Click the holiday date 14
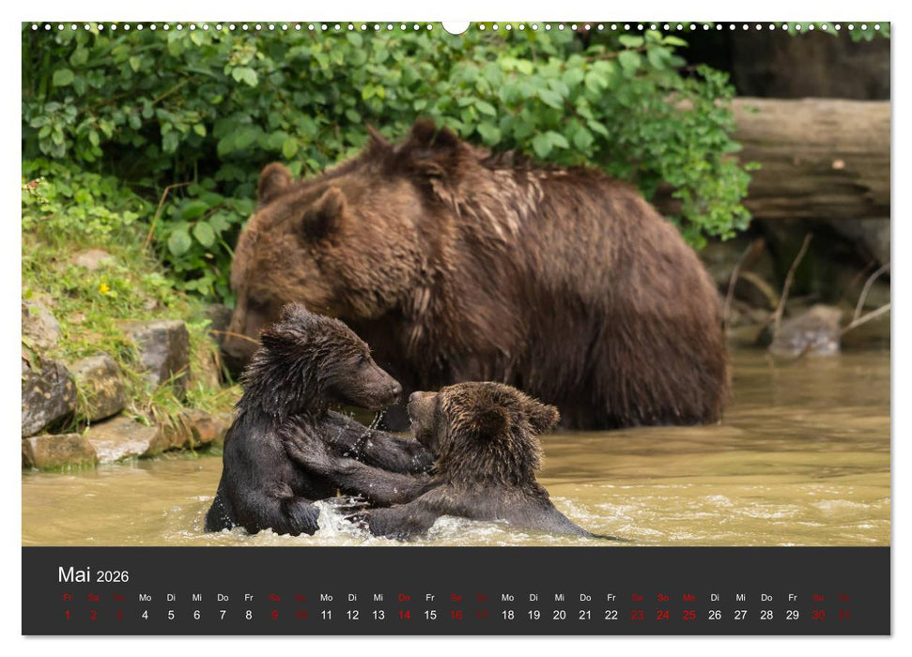 (x=405, y=615)
